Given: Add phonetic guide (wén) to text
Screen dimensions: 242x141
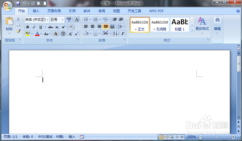Looking at the screenshot, I should [69, 20].
